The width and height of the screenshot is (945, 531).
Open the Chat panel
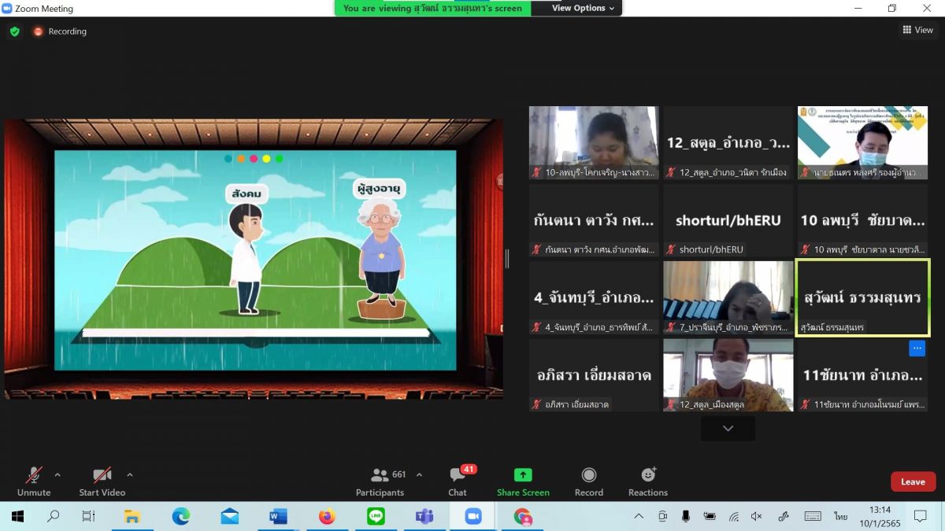point(458,475)
